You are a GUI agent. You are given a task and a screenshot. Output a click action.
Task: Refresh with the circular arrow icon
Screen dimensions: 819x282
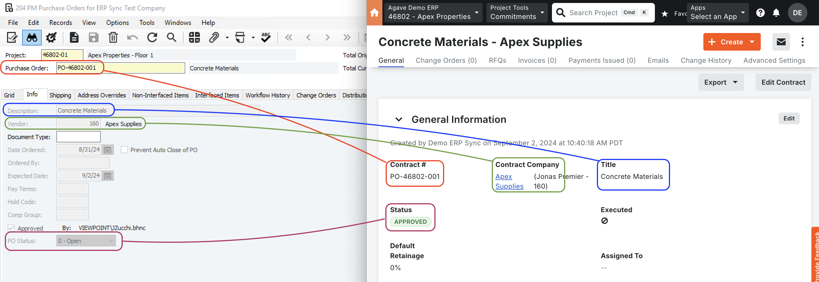(152, 37)
